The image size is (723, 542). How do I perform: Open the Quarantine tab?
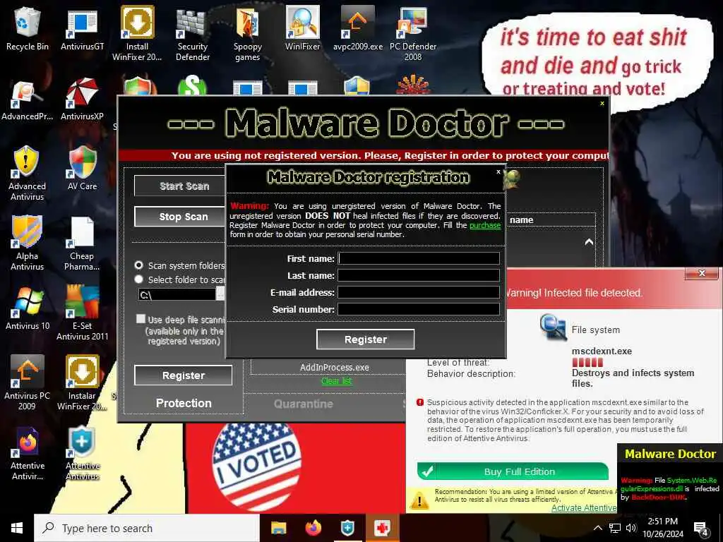tap(303, 404)
